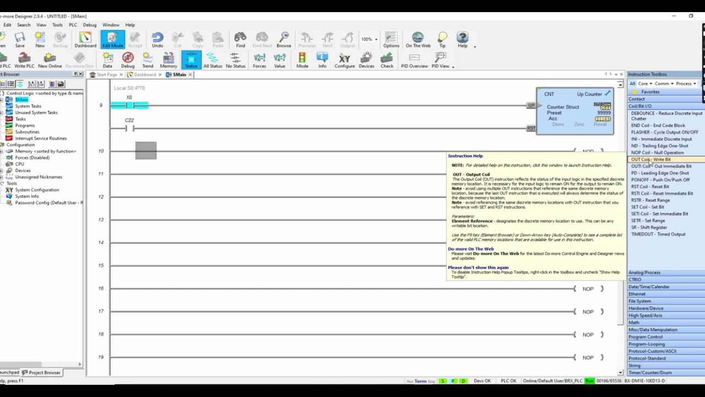
Task: Open the Window menu
Action: (x=111, y=25)
